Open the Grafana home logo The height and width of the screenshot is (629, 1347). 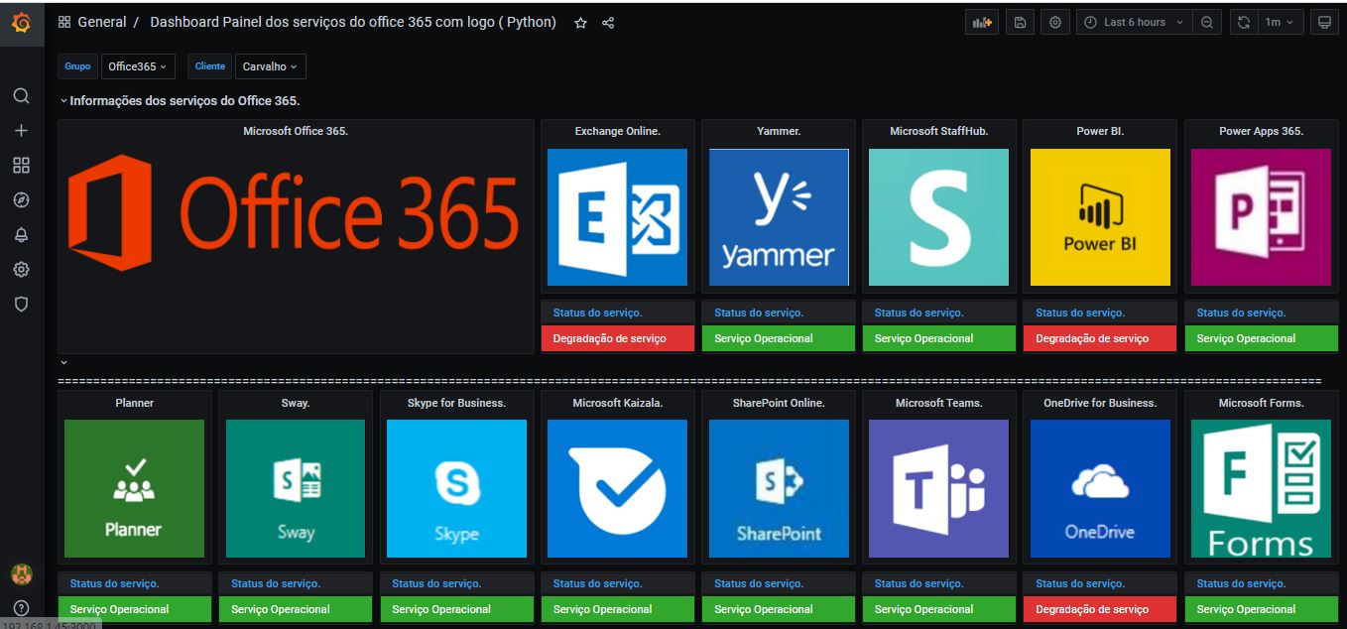coord(21,22)
